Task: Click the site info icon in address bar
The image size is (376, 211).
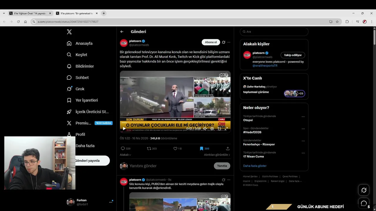Action: [x=34, y=22]
